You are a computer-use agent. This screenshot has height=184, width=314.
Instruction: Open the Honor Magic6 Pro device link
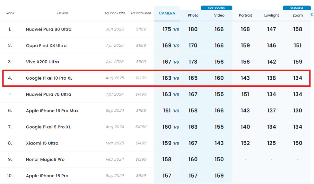pos(45,160)
